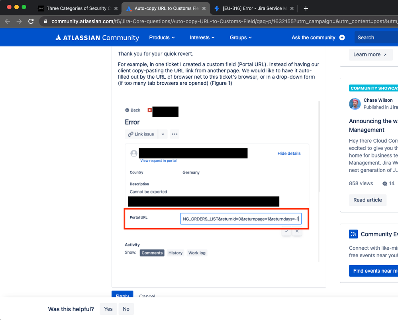Click the Read article button
The image size is (398, 320).
click(x=368, y=200)
